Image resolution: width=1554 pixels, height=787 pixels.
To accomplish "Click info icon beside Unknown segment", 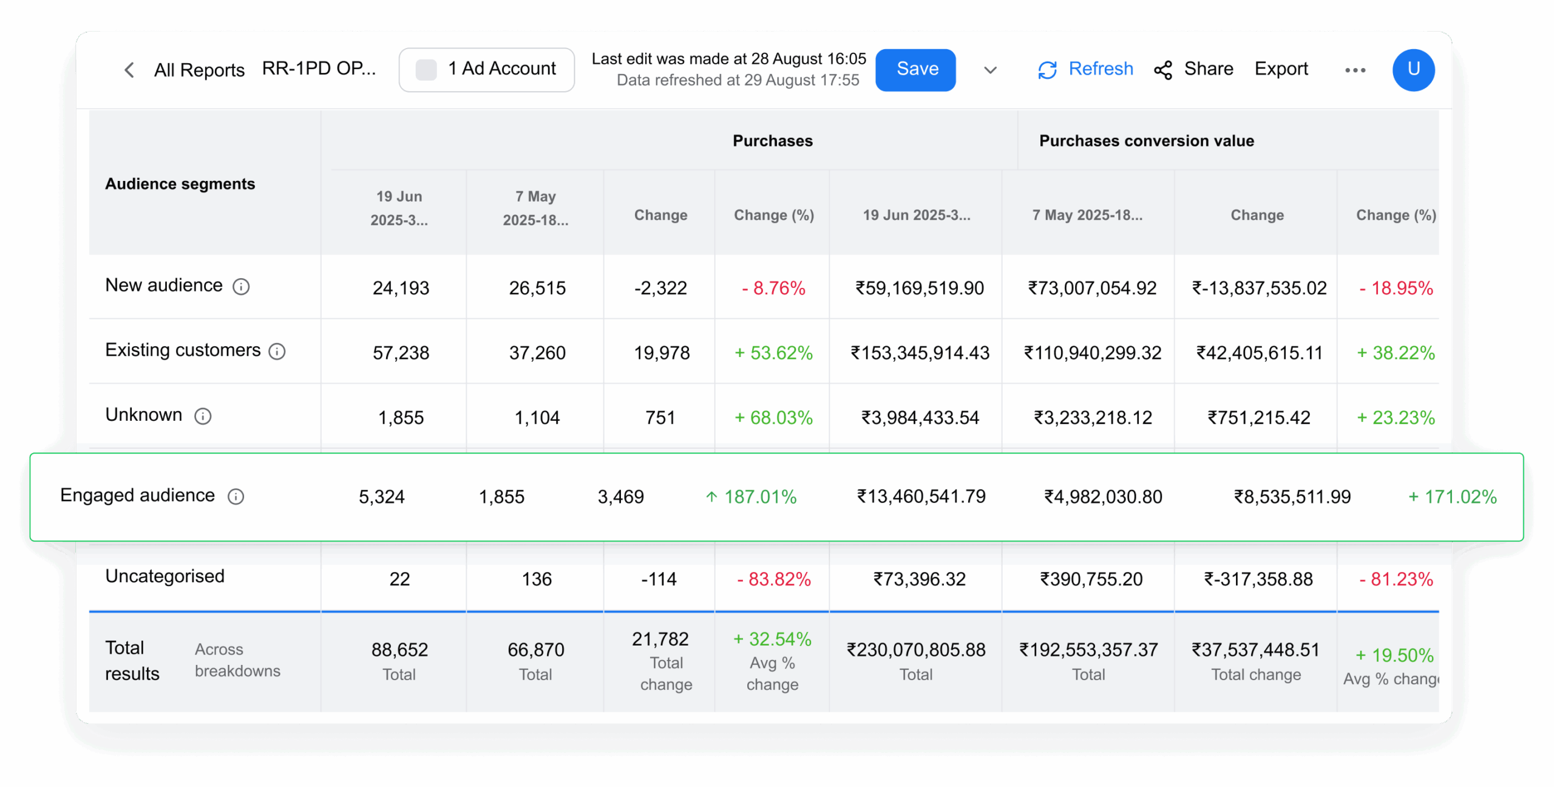I will pos(203,417).
